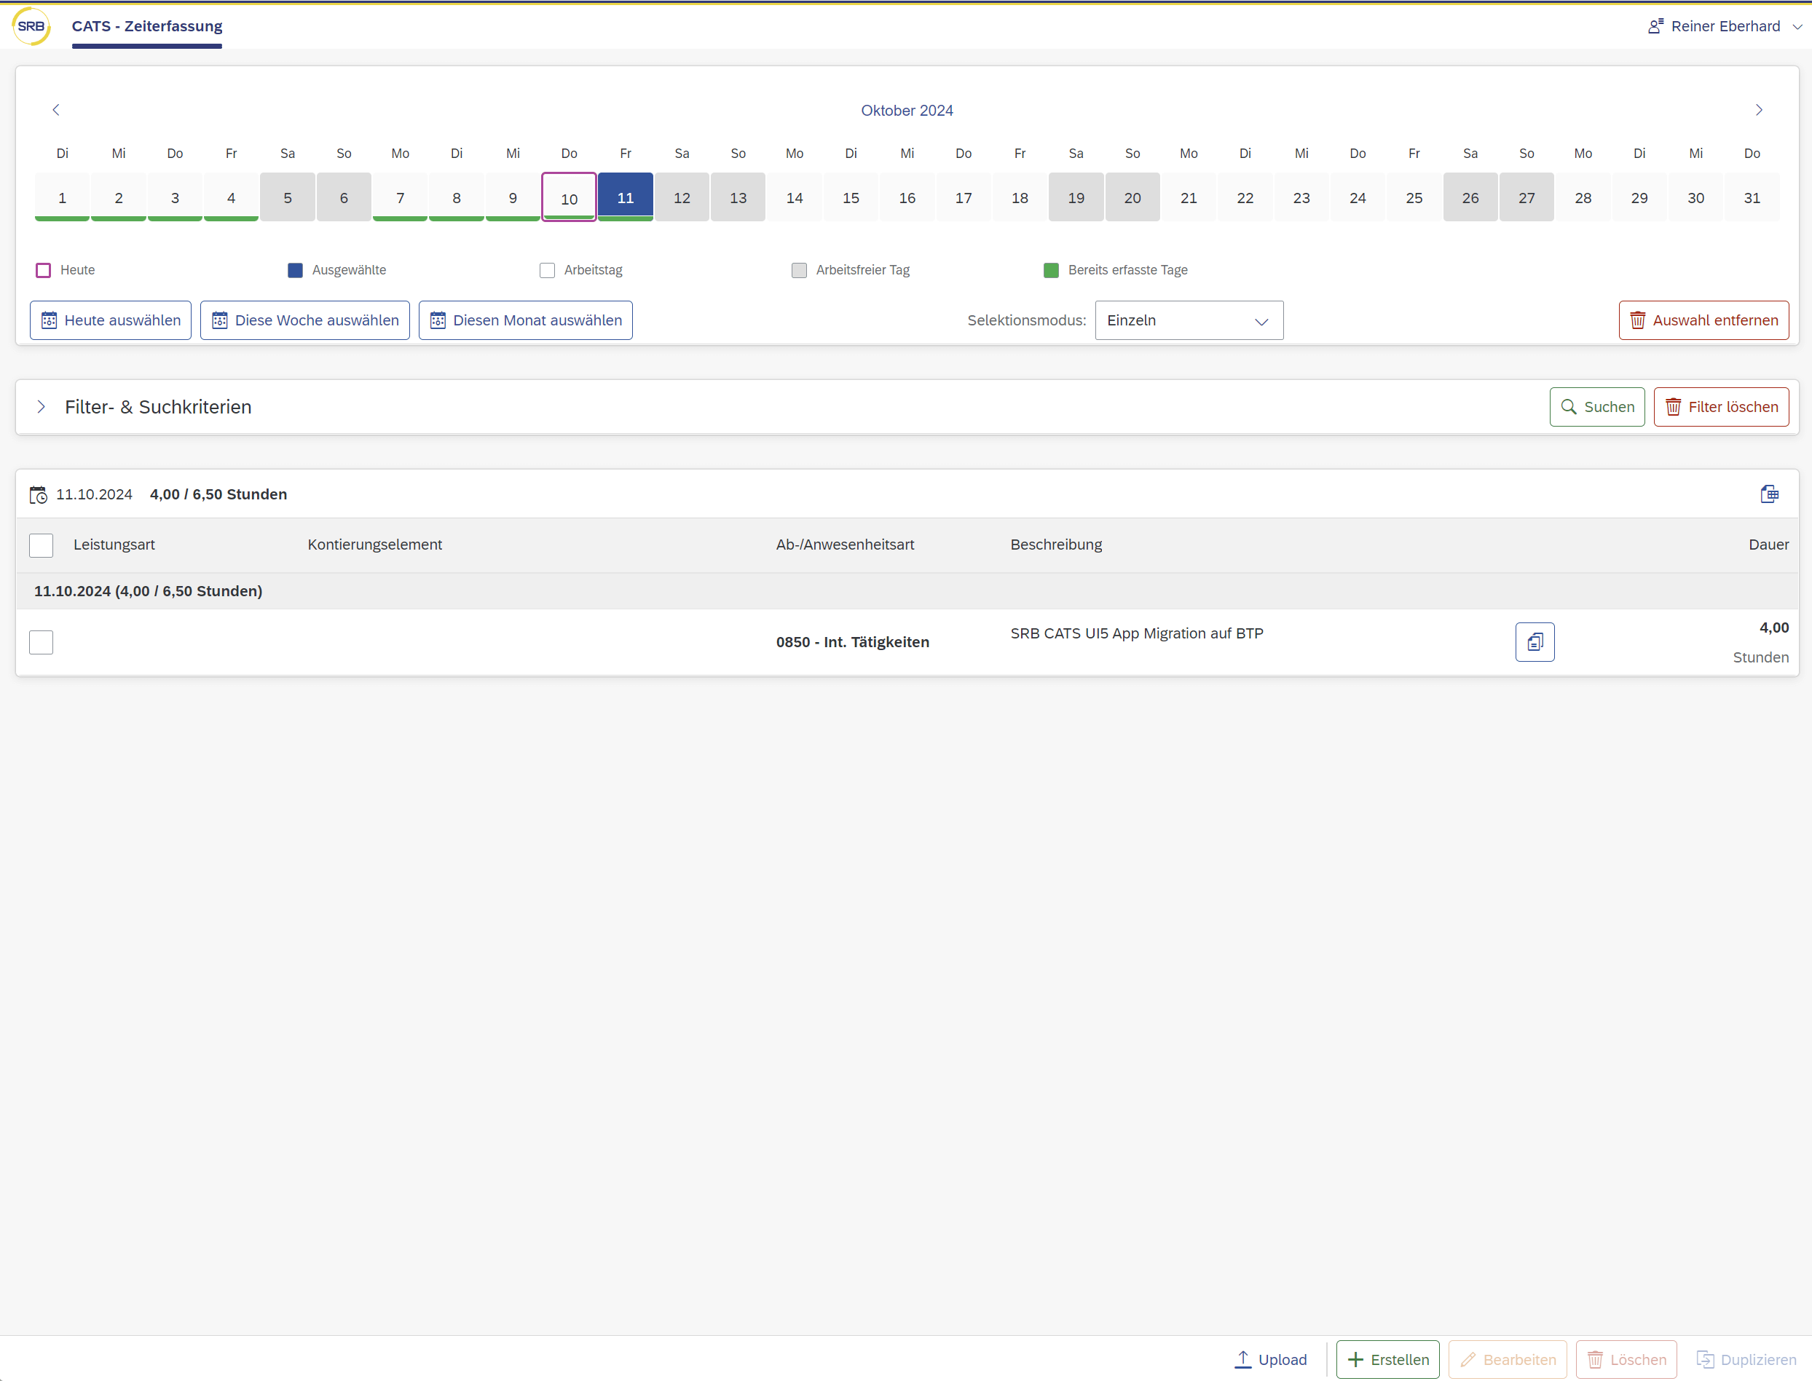Viewport: 1812px width, 1381px height.
Task: Click the user profile icon
Action: 1655,26
